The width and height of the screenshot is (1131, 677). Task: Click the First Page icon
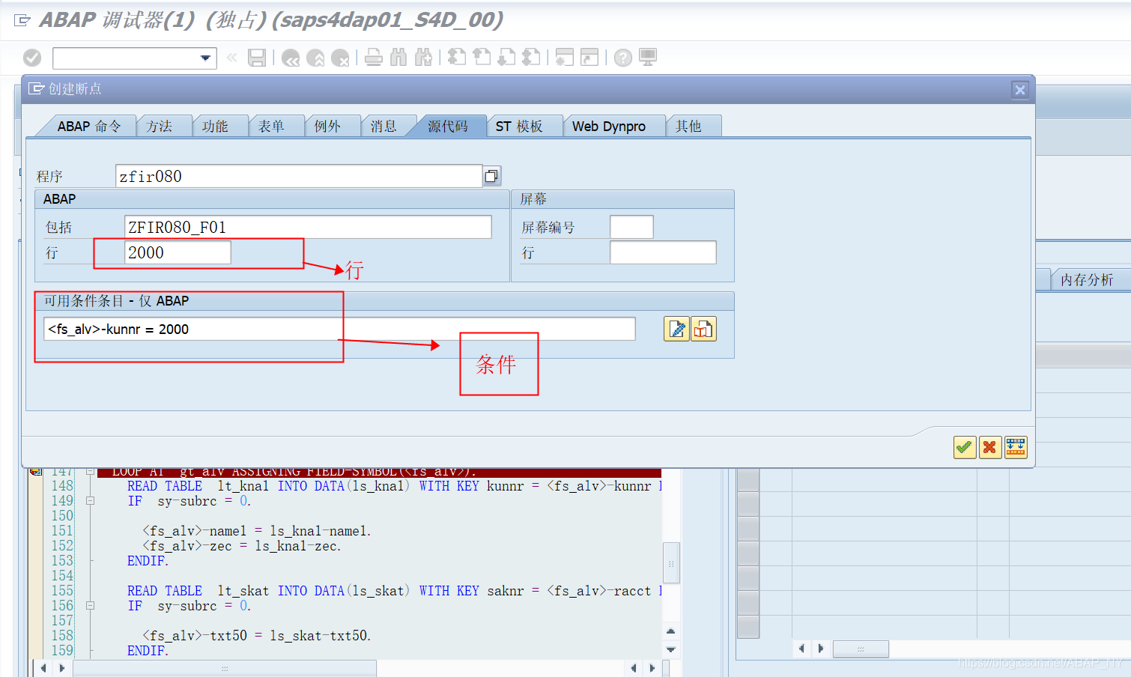pyautogui.click(x=457, y=58)
